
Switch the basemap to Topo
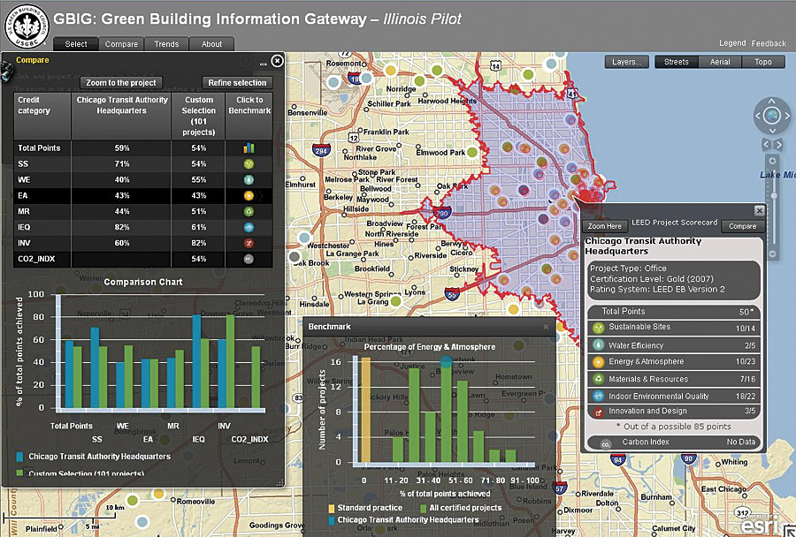763,62
